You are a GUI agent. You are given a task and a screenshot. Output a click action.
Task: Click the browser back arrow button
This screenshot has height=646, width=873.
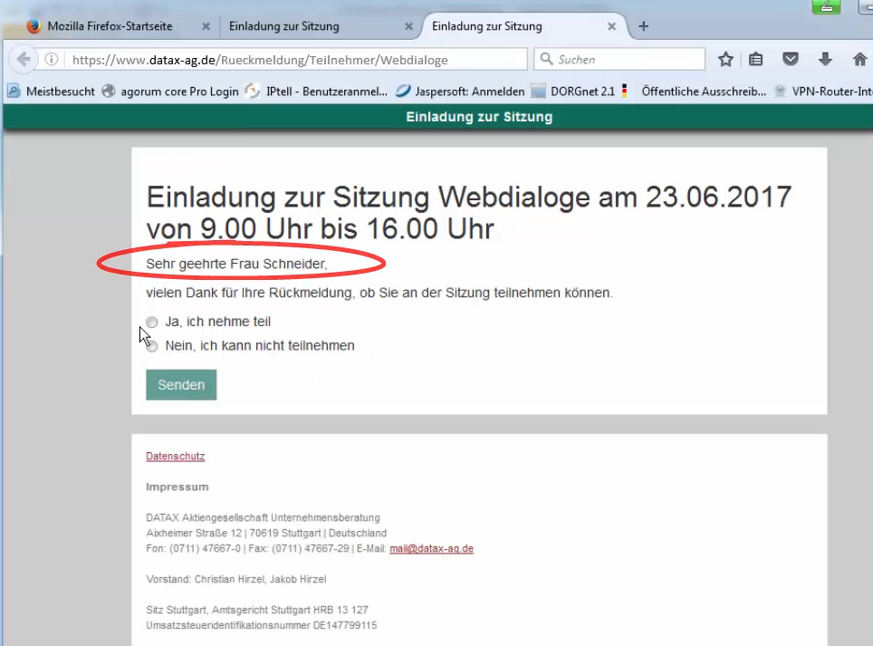[x=23, y=59]
